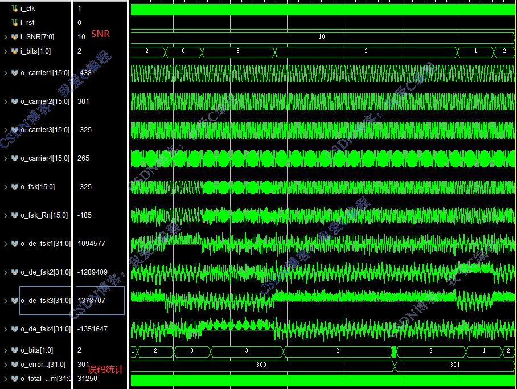Click the i_bits bus icon
This screenshot has height=389, width=517.
pos(14,51)
